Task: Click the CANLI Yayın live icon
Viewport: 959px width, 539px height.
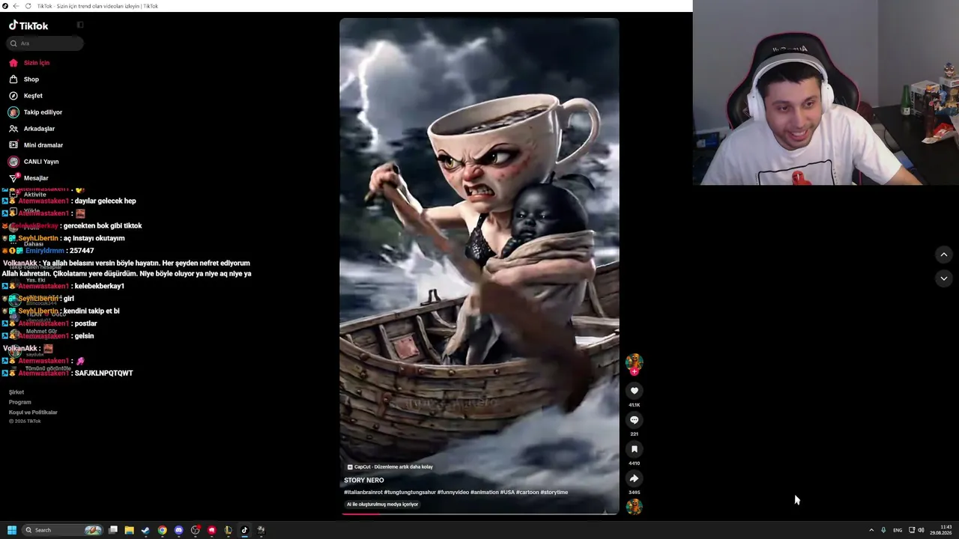Action: pyautogui.click(x=13, y=162)
